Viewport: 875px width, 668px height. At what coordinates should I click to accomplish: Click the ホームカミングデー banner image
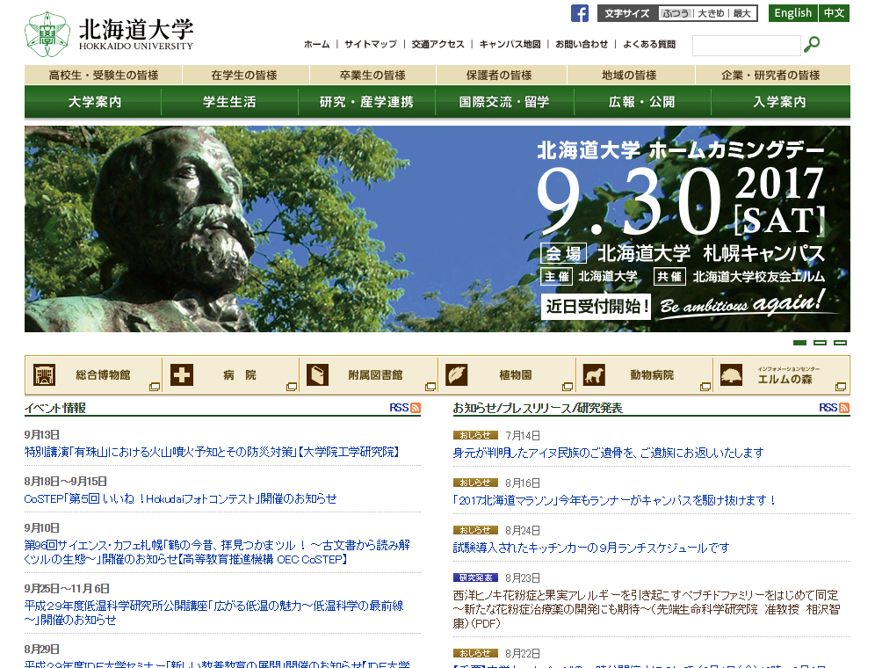[437, 229]
